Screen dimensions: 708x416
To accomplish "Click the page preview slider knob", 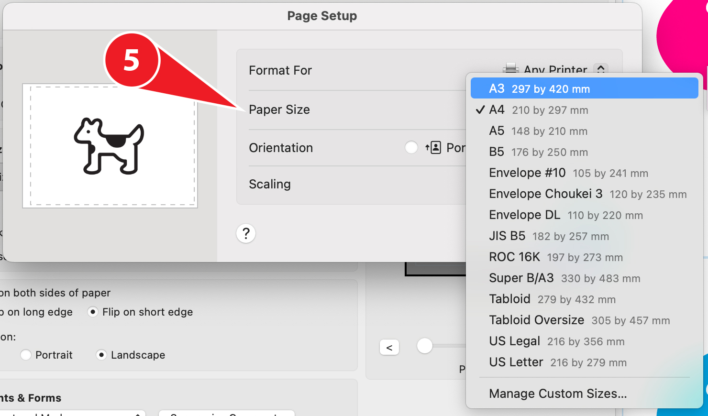I will [x=425, y=346].
